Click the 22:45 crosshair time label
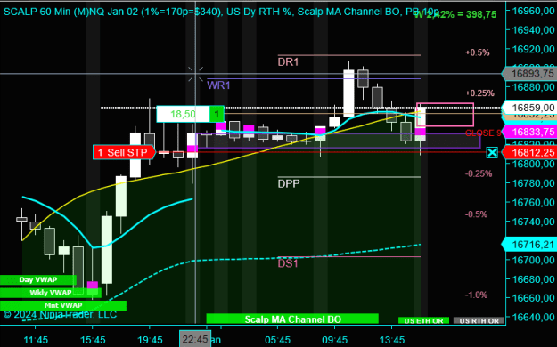The width and height of the screenshot is (557, 347). [x=195, y=340]
